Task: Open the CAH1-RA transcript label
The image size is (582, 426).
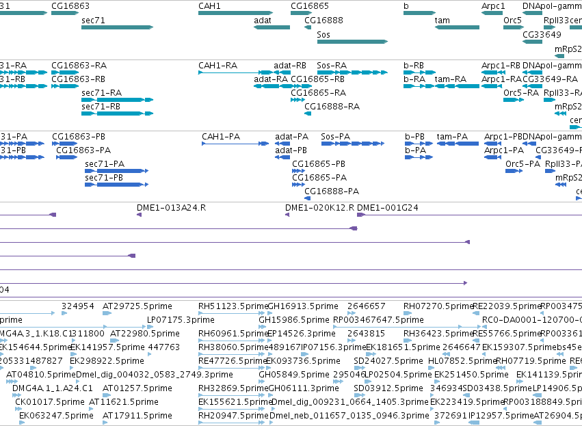Action: (217, 66)
